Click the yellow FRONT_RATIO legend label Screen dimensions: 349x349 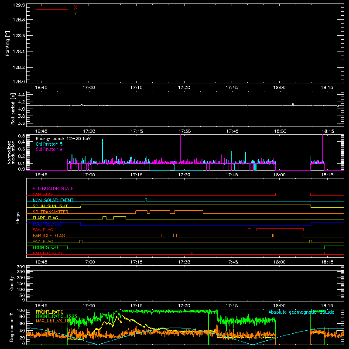tap(50, 312)
